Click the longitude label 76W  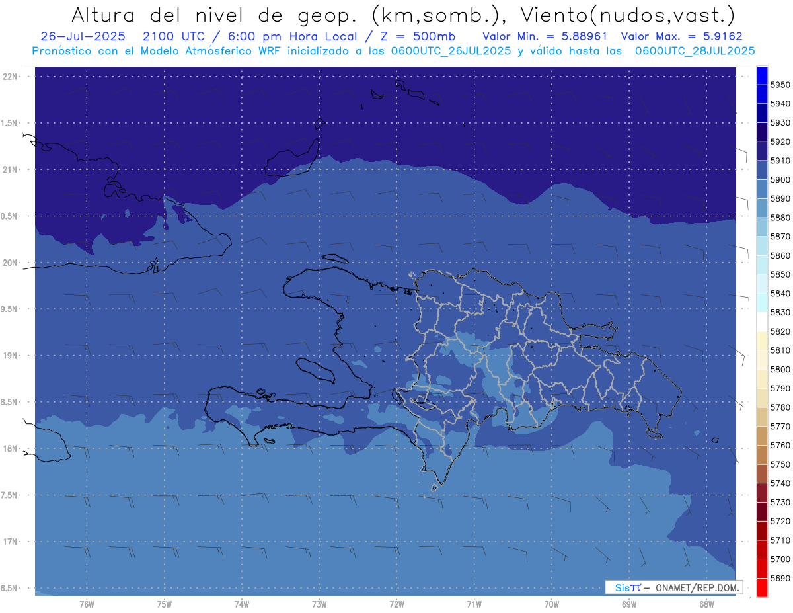(x=87, y=604)
